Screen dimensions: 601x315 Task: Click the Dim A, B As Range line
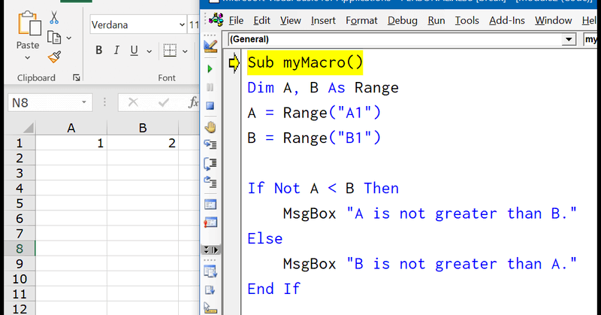[323, 88]
